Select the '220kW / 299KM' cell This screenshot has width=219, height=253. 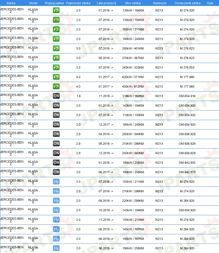click(x=133, y=201)
